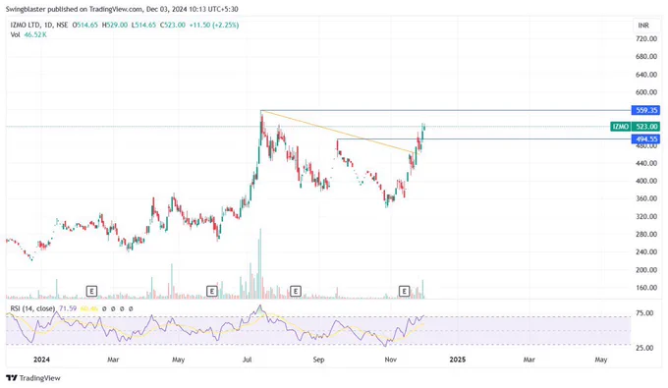Click the low value L514.65
This screenshot has height=388, width=668.
tap(143, 26)
